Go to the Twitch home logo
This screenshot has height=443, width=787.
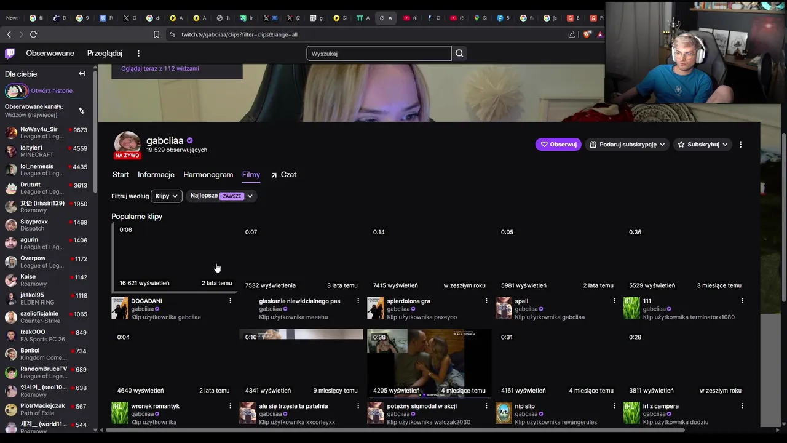coord(10,54)
